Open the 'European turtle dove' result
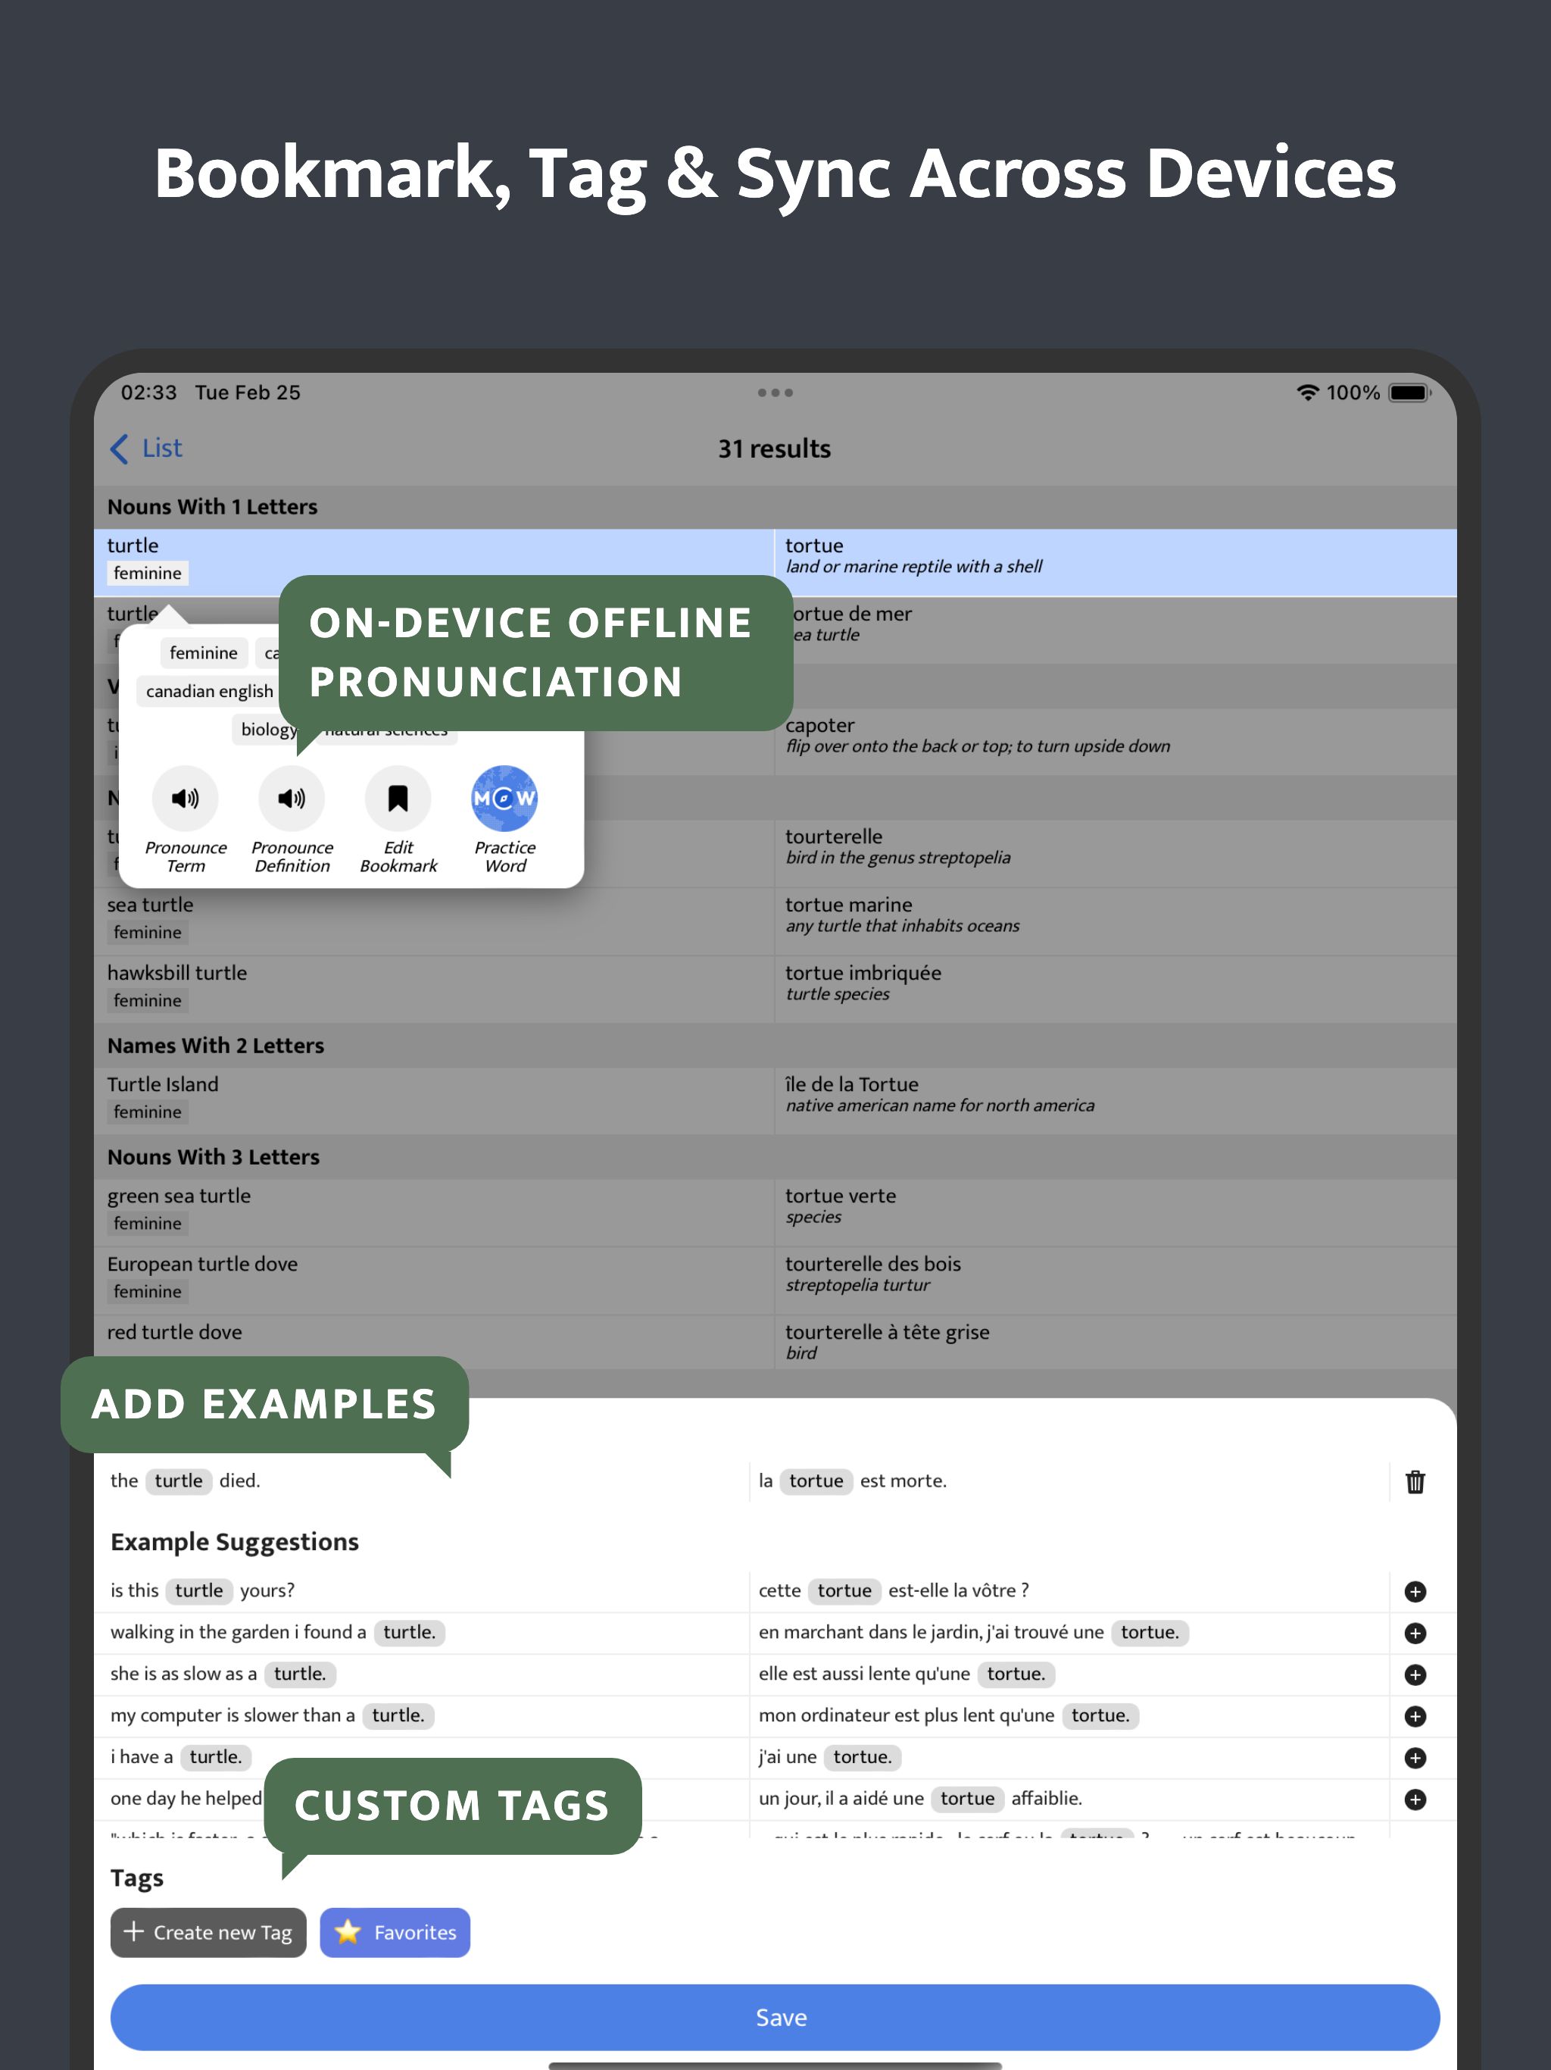 [x=434, y=1280]
